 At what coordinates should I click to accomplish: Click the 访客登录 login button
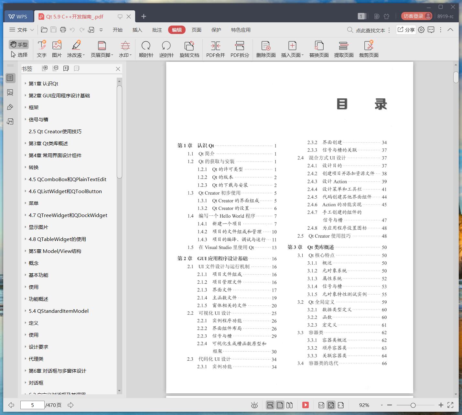click(x=416, y=16)
